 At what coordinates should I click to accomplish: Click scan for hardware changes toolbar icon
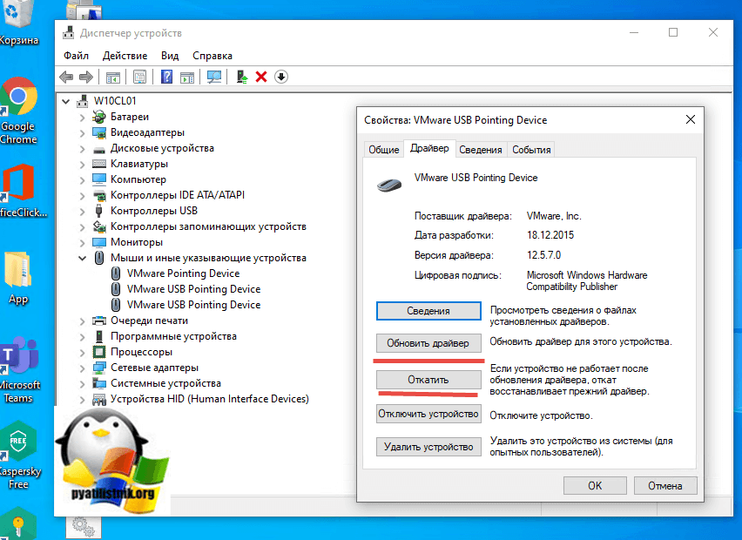213,77
